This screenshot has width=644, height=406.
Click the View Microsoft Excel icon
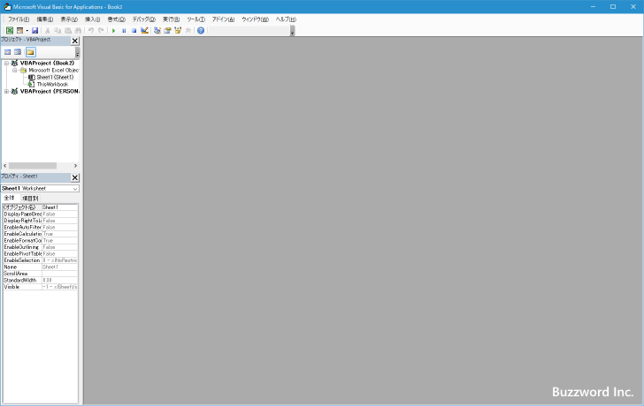pos(10,30)
